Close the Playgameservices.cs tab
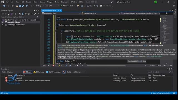This screenshot has width=178, height=100. pos(61,11)
